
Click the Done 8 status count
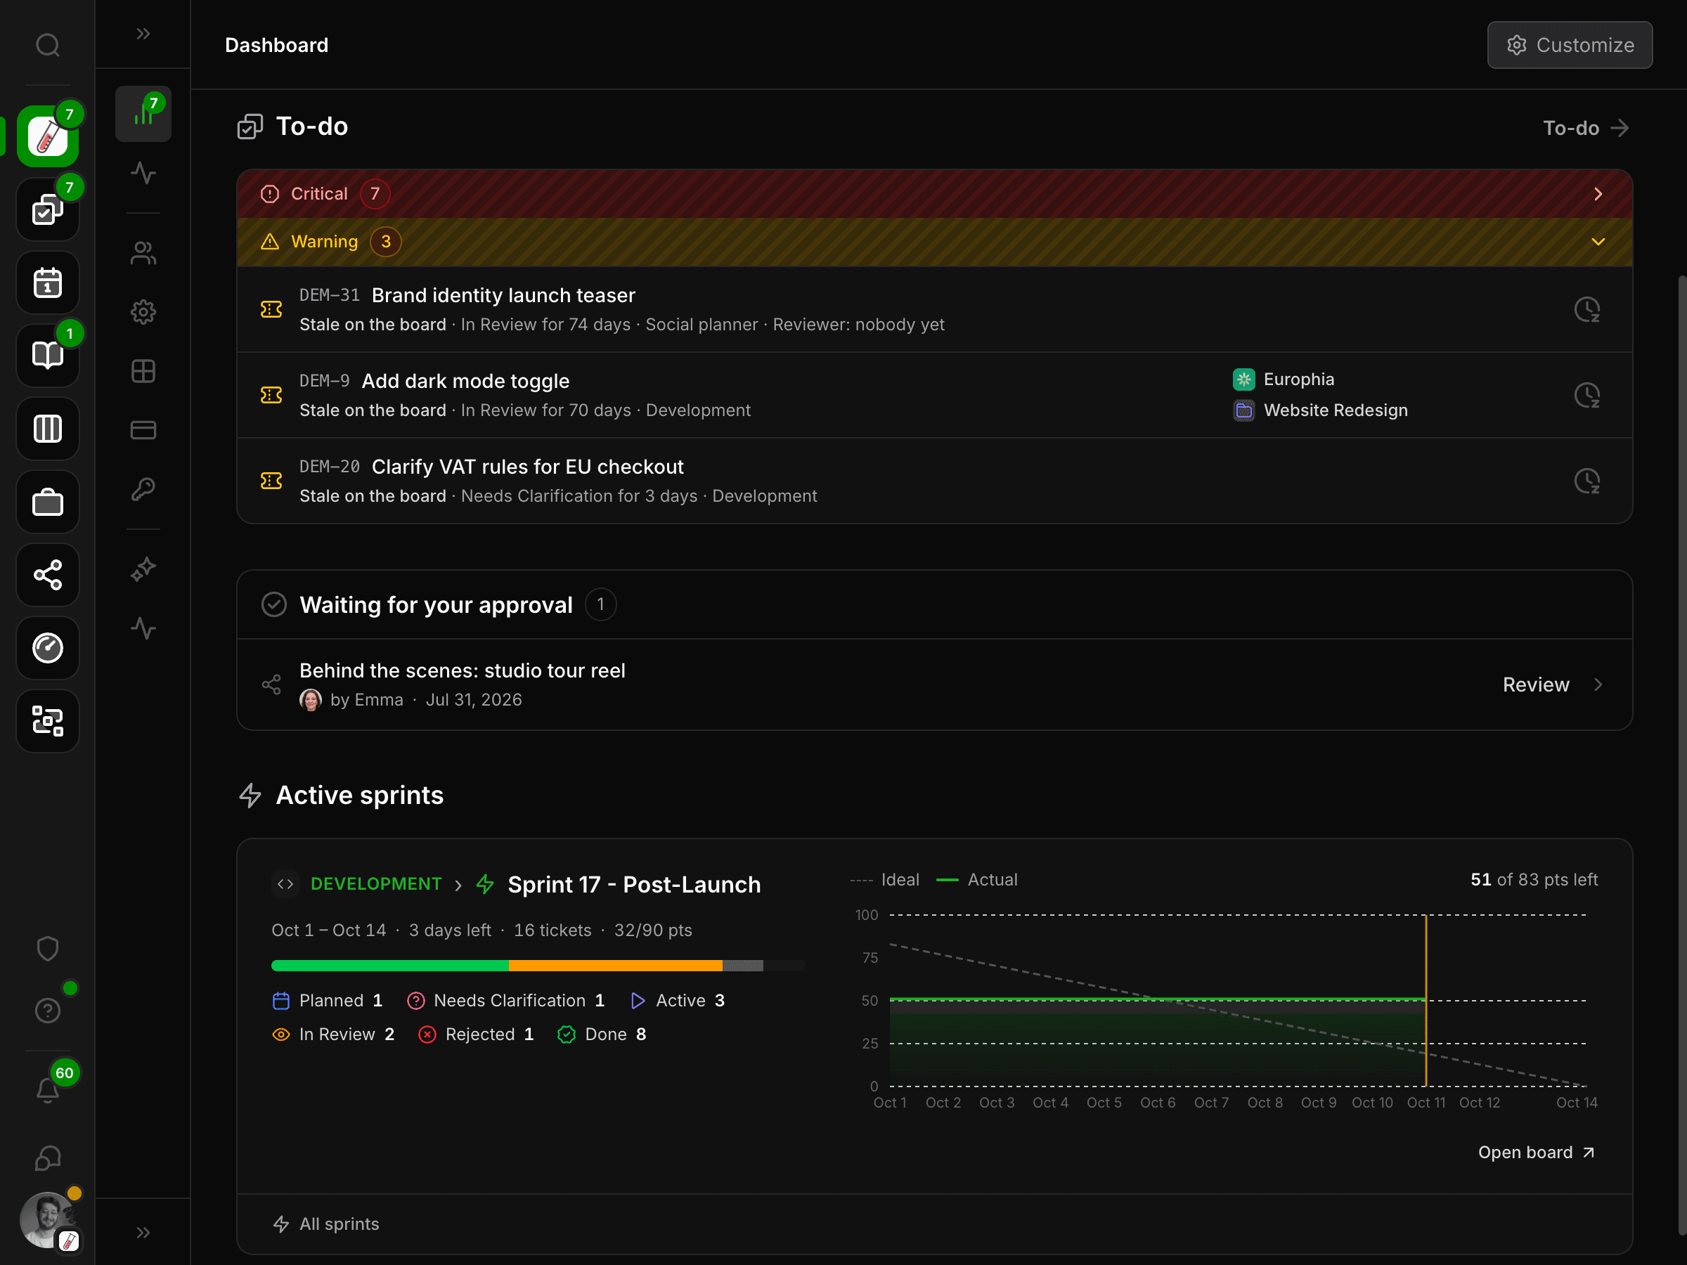coord(602,1034)
